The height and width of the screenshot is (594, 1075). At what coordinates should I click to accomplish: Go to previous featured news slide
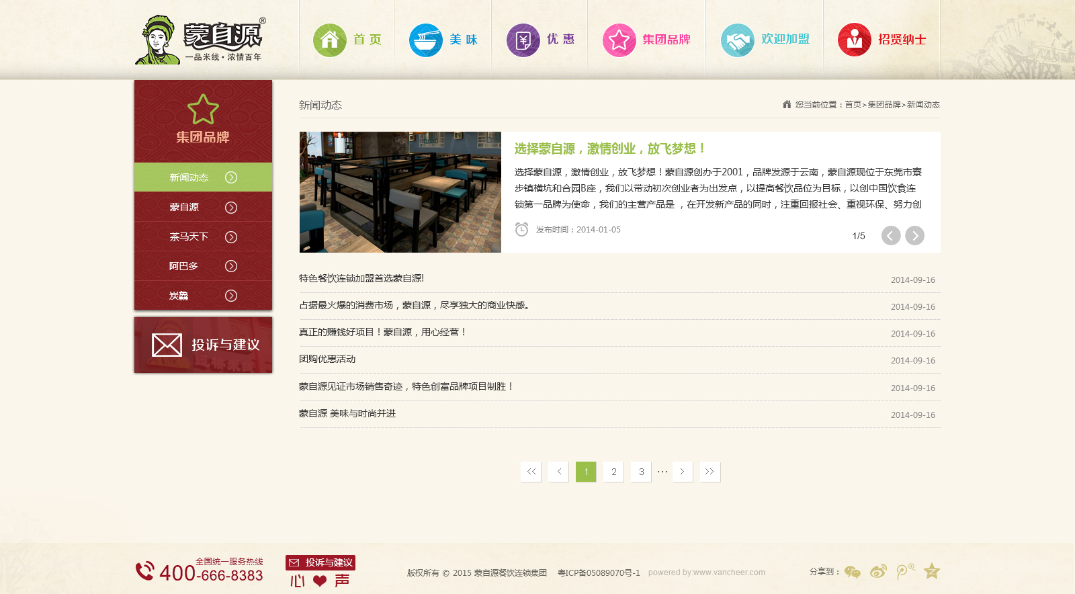point(891,235)
